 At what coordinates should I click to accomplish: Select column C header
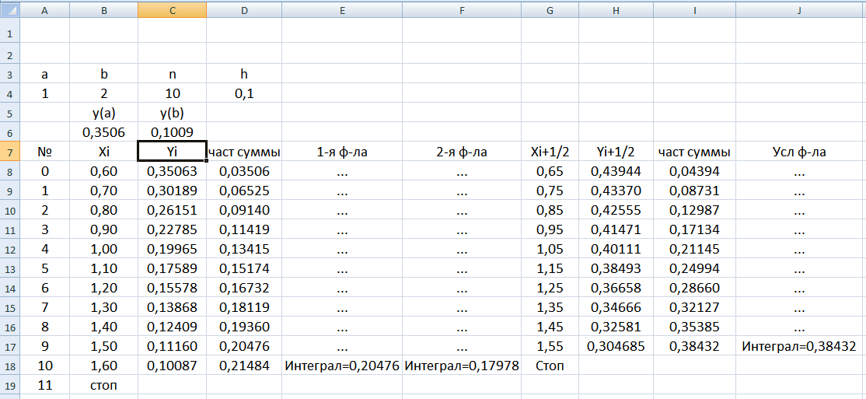click(x=173, y=9)
